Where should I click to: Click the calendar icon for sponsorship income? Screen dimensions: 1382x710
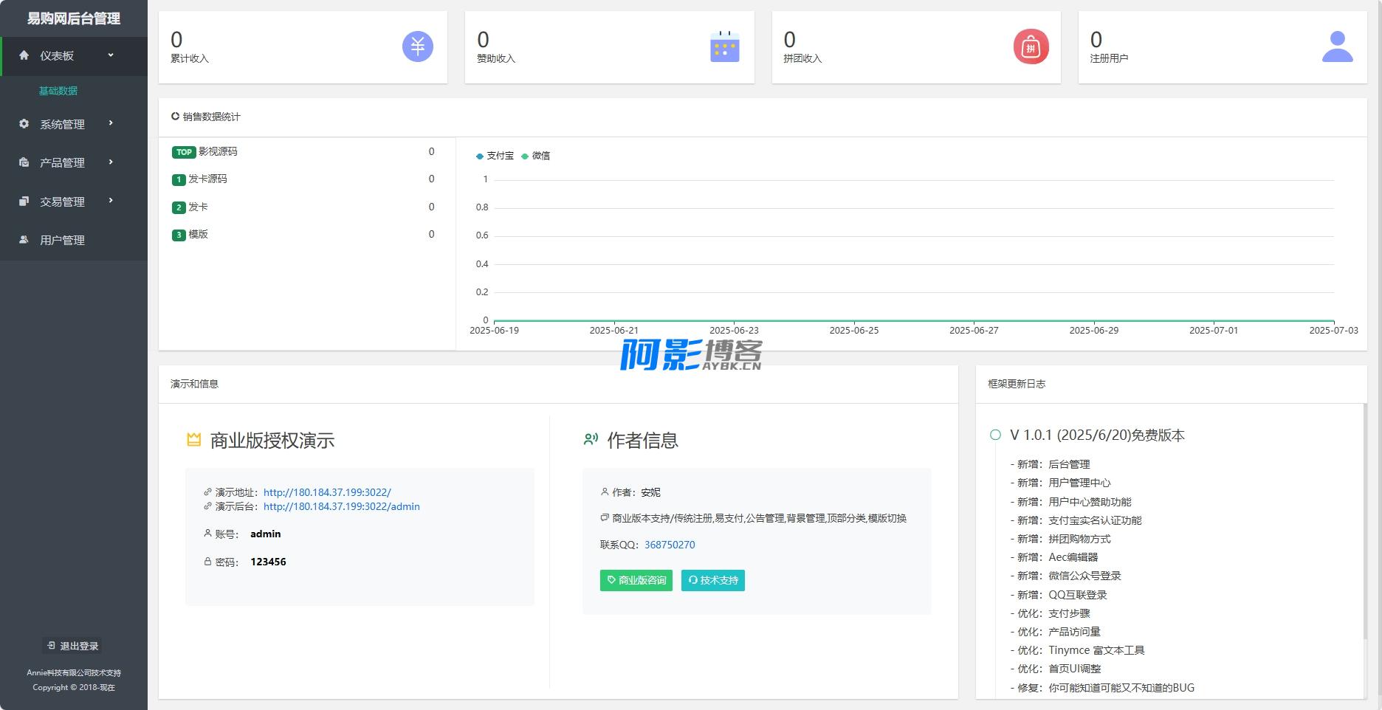click(x=724, y=46)
